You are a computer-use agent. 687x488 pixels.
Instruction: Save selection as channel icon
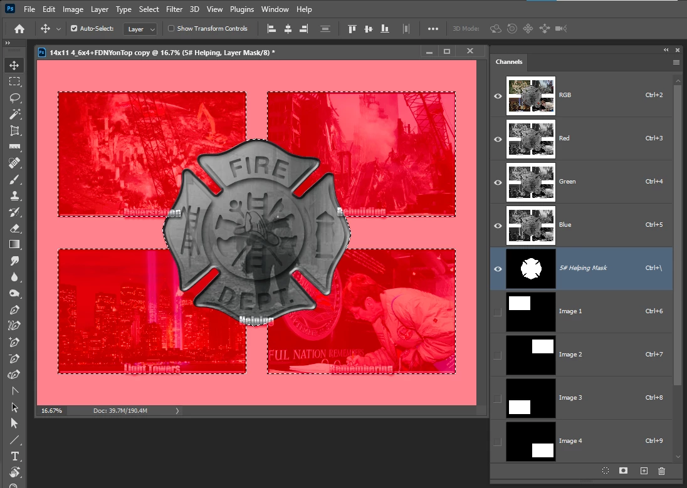coord(623,471)
